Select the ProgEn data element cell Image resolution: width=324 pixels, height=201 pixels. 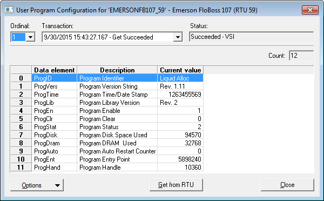coord(55,111)
